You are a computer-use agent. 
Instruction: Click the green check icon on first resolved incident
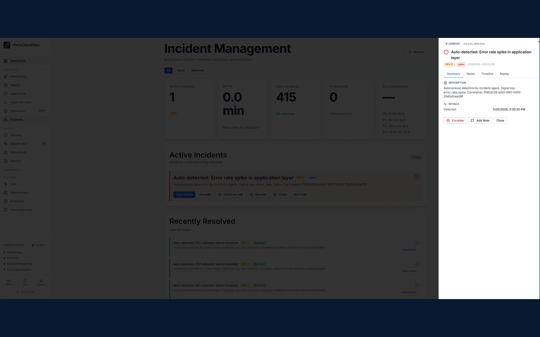[417, 243]
